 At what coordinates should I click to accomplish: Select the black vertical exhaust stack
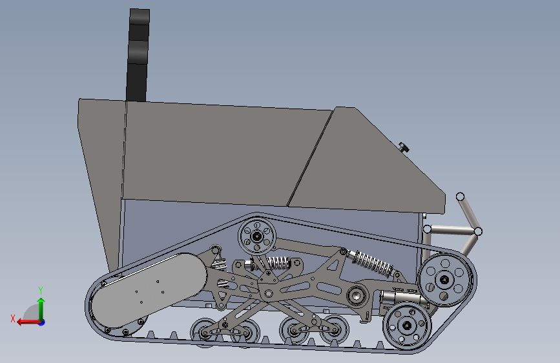138,55
